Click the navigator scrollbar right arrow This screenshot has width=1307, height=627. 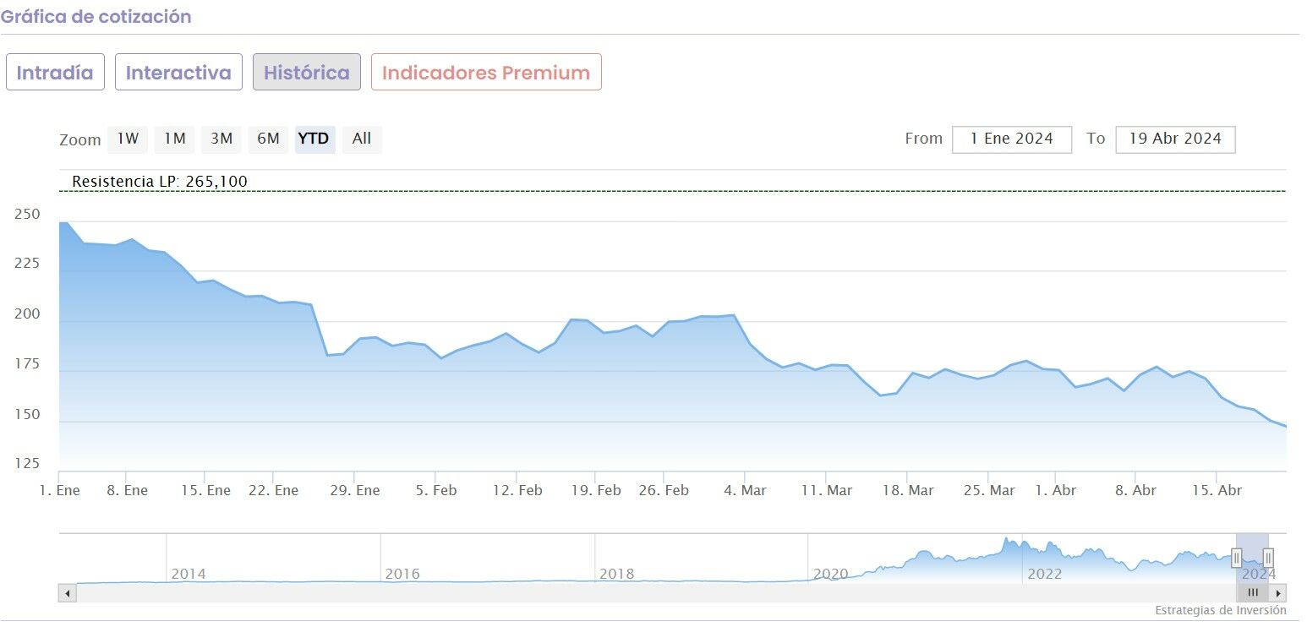coord(1278,593)
